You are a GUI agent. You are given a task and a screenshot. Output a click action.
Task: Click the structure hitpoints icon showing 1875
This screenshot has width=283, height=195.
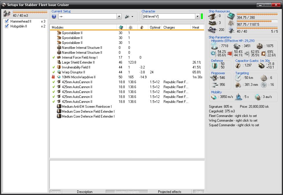[260, 46]
